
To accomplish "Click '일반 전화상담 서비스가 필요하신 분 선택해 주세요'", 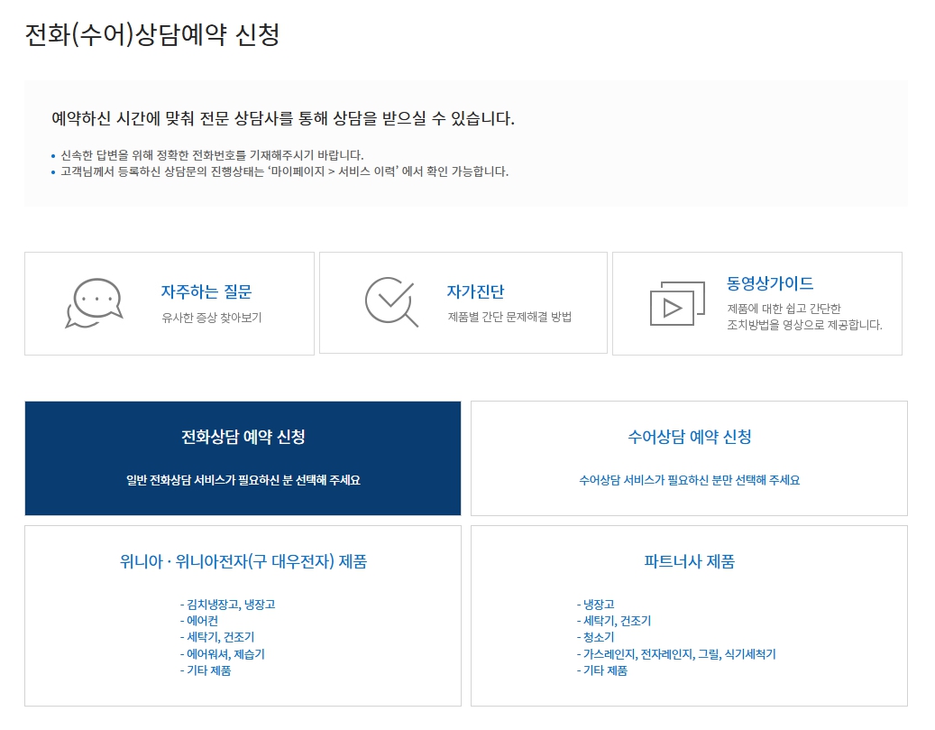I will tap(243, 480).
